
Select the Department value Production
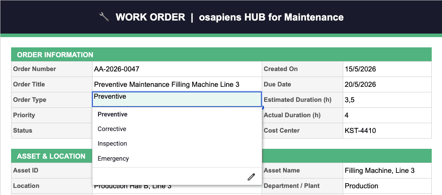(387, 186)
